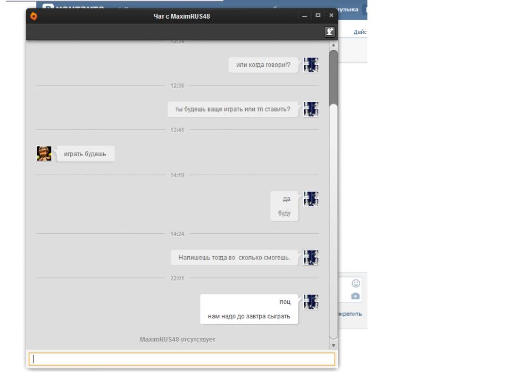Click MaximRUS48's avatar beside "играть будешь"
The image size is (532, 372).
click(44, 154)
